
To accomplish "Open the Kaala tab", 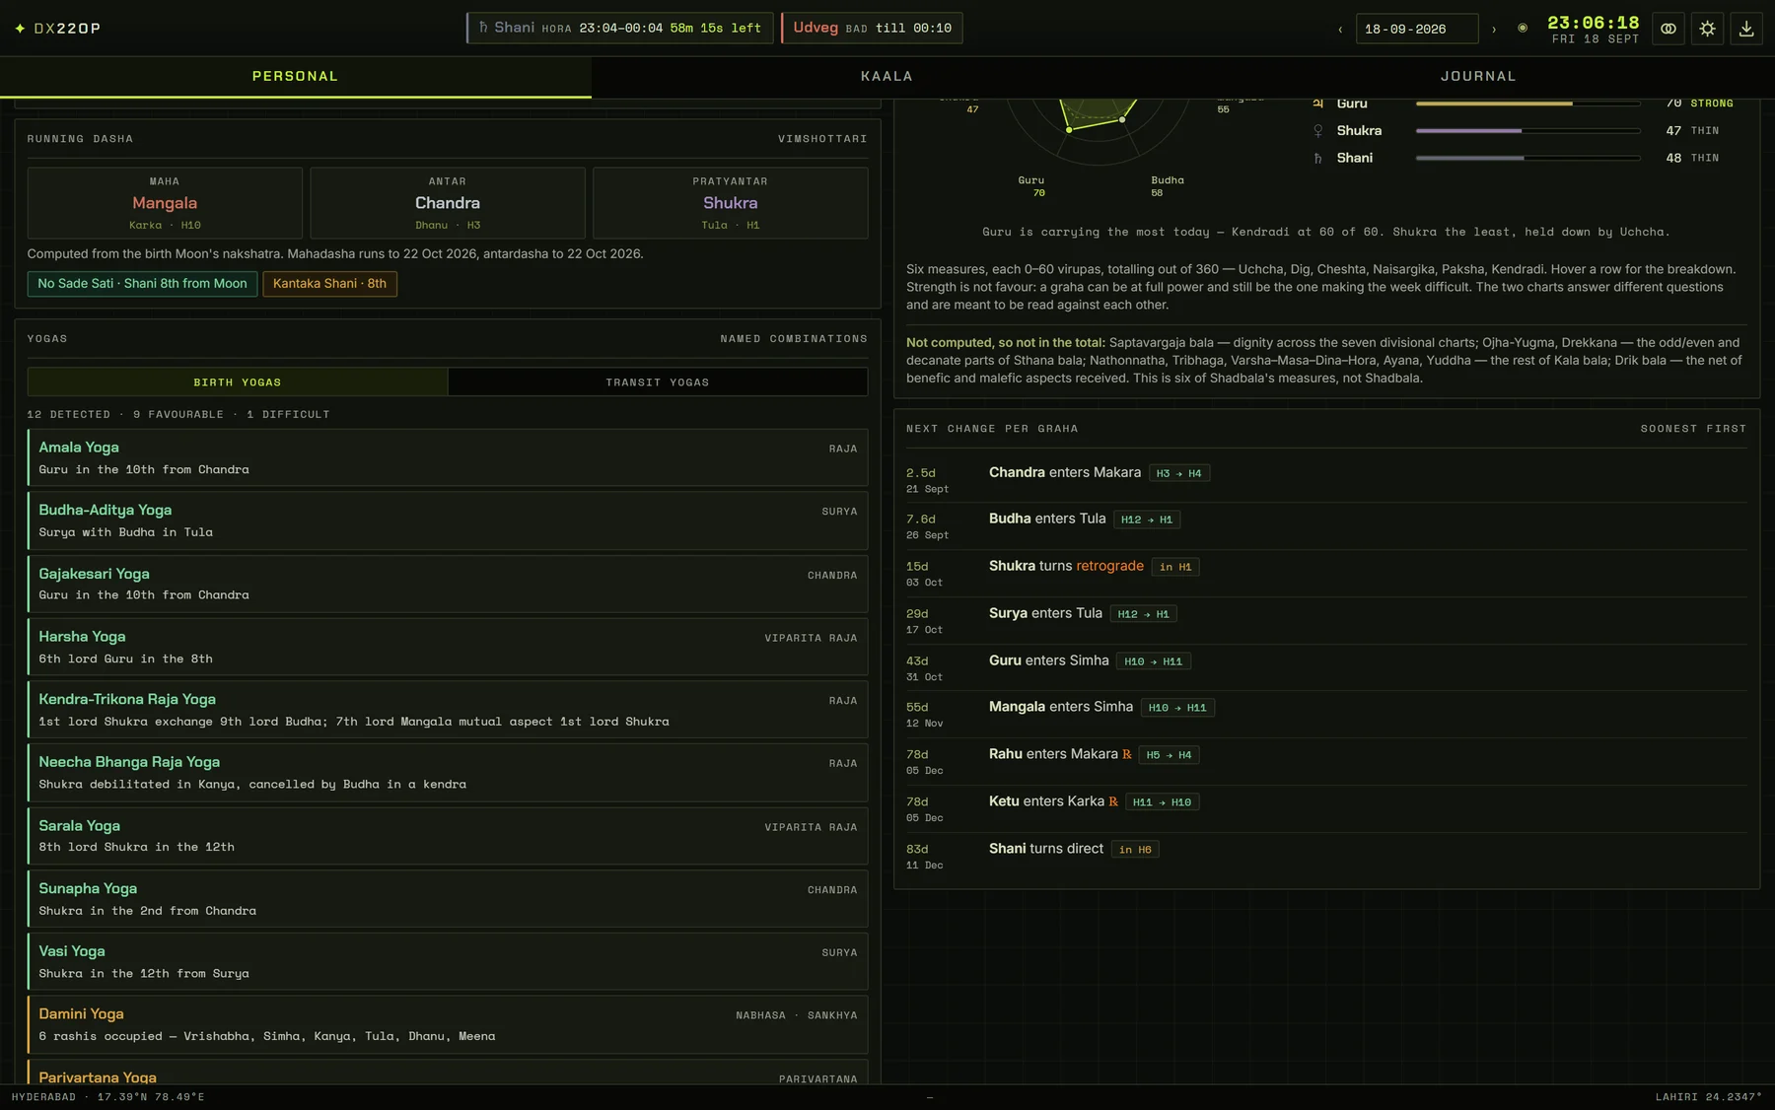I will (x=887, y=77).
